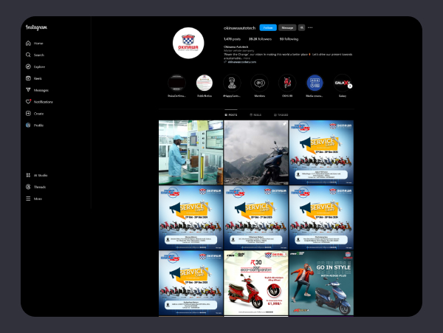
Task: Follow the okinawaautotech account
Action: (x=267, y=27)
